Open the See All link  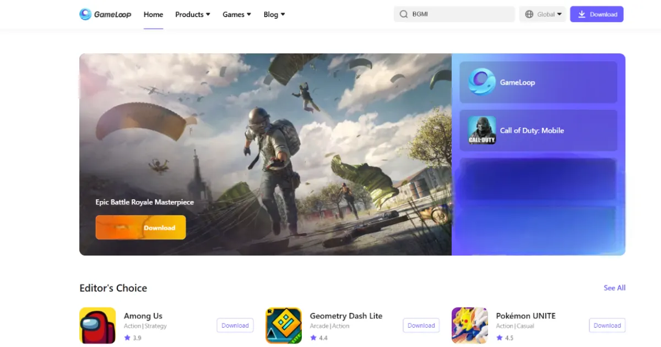[x=614, y=288]
